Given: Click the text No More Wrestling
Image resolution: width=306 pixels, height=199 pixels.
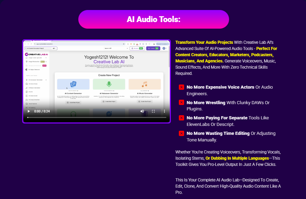Looking at the screenshot, I should [x=206, y=102].
